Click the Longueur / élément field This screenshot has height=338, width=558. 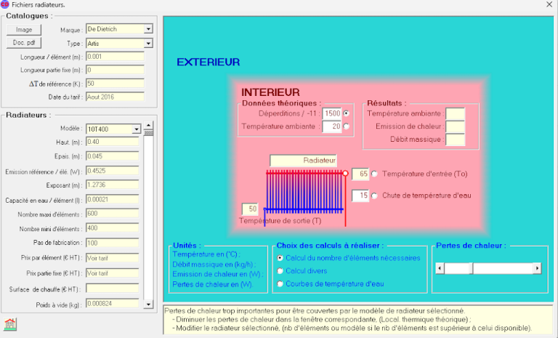point(116,56)
